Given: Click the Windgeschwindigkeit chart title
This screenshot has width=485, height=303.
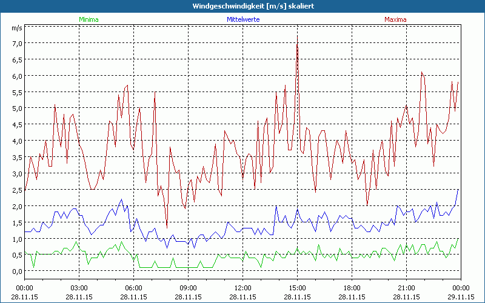Looking at the screenshot, I should point(242,6).
